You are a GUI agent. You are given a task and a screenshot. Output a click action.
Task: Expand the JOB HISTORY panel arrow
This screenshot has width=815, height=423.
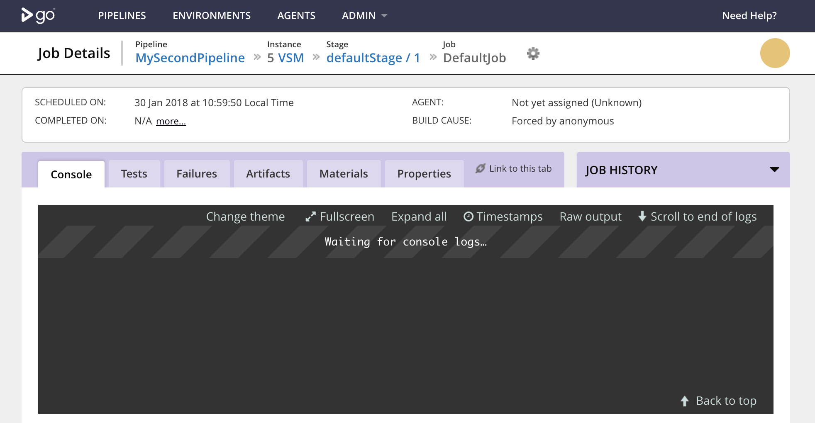point(774,169)
